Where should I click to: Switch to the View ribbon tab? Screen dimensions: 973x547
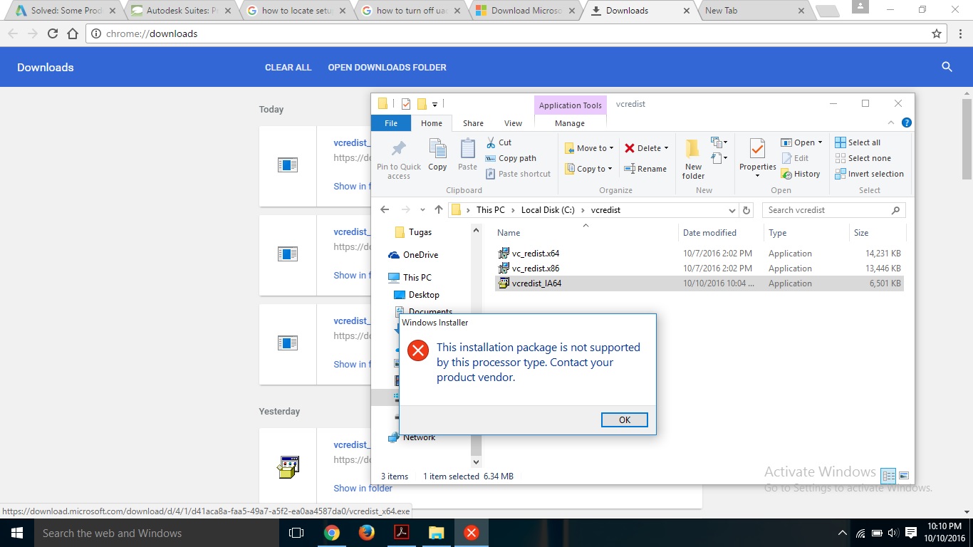(513, 123)
